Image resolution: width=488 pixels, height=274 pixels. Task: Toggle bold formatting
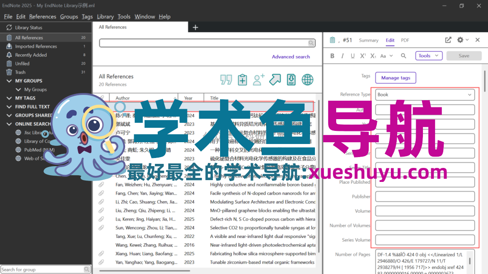click(333, 56)
